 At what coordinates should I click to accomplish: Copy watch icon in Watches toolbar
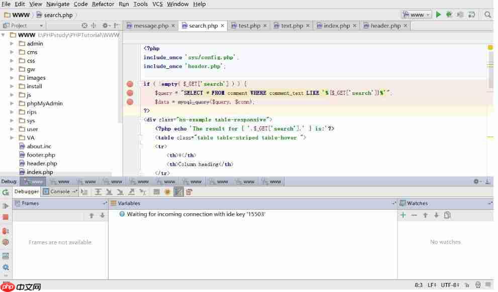(447, 215)
